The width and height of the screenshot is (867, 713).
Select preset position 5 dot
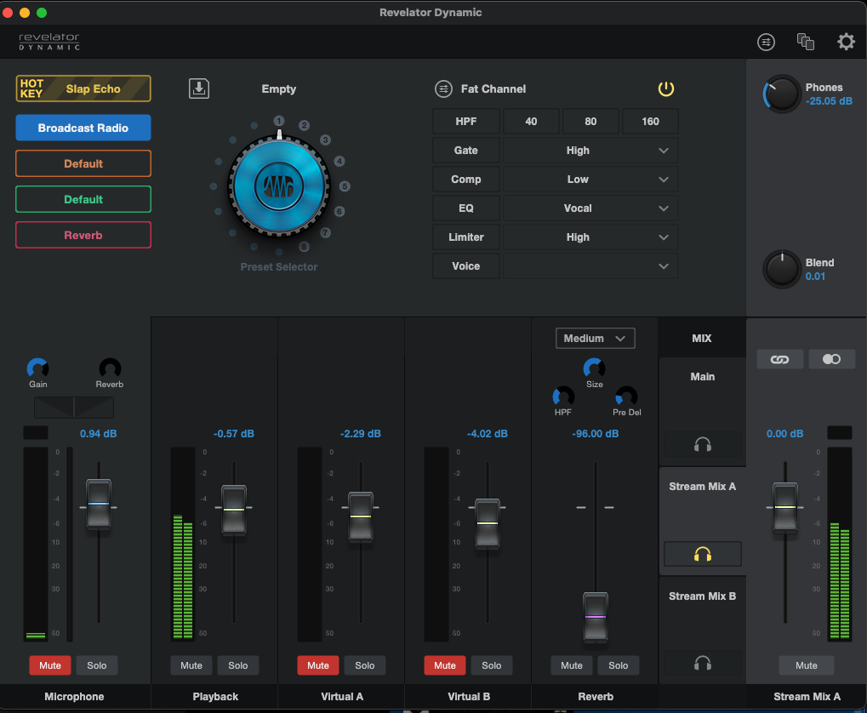coord(345,186)
